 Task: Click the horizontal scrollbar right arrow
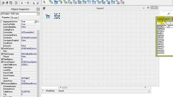pos(145,87)
